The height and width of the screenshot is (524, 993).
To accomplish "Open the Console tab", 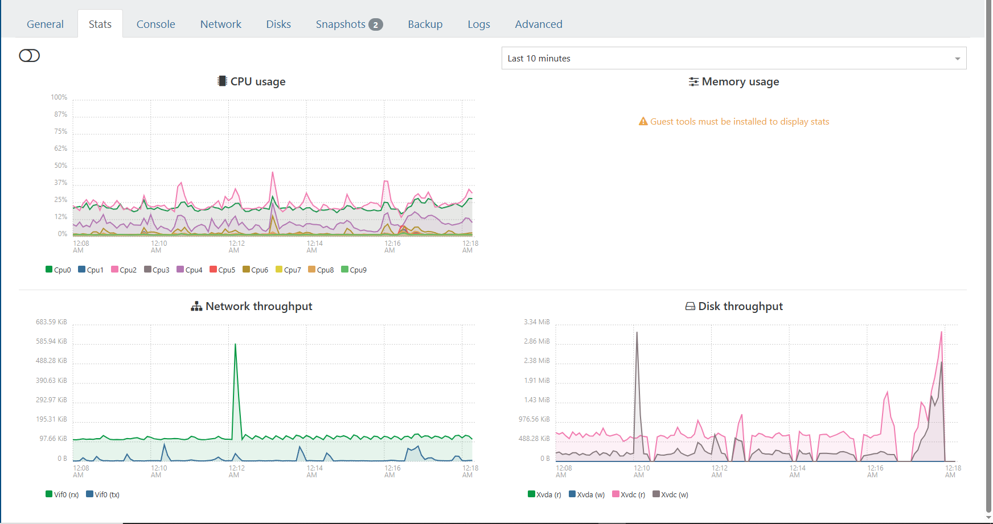I will tap(155, 24).
